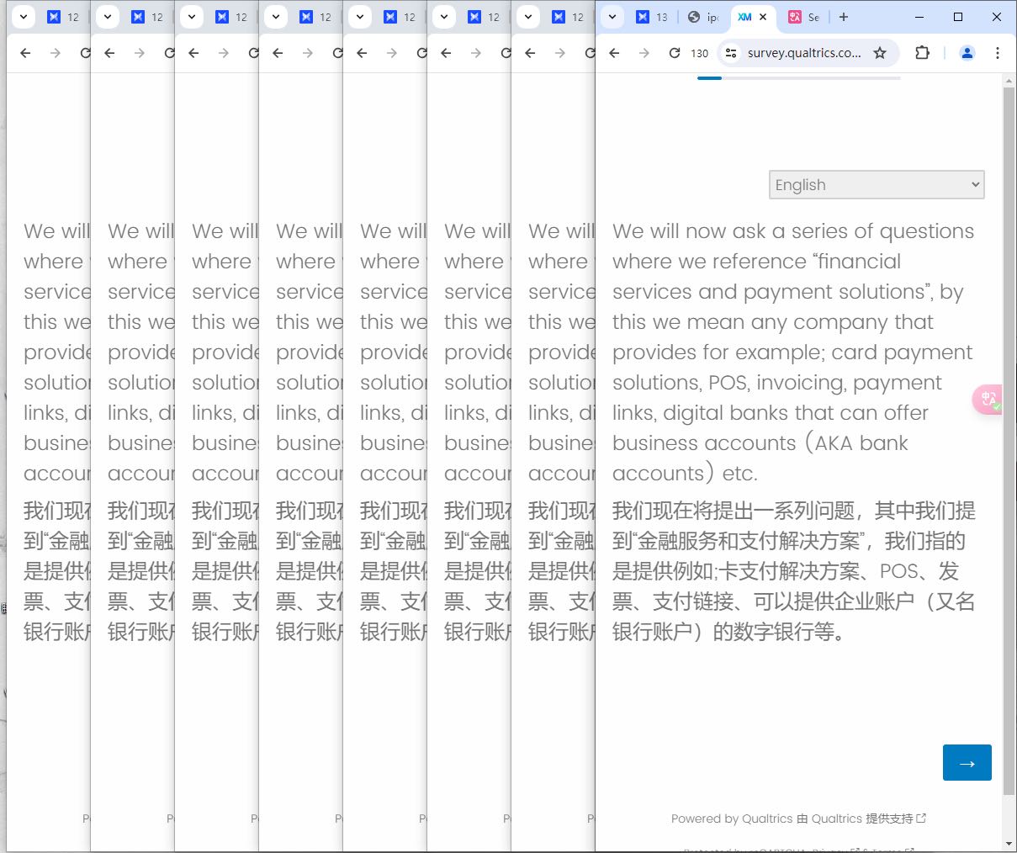1017x853 pixels.
Task: Go forward in the second window from left
Action: click(140, 53)
